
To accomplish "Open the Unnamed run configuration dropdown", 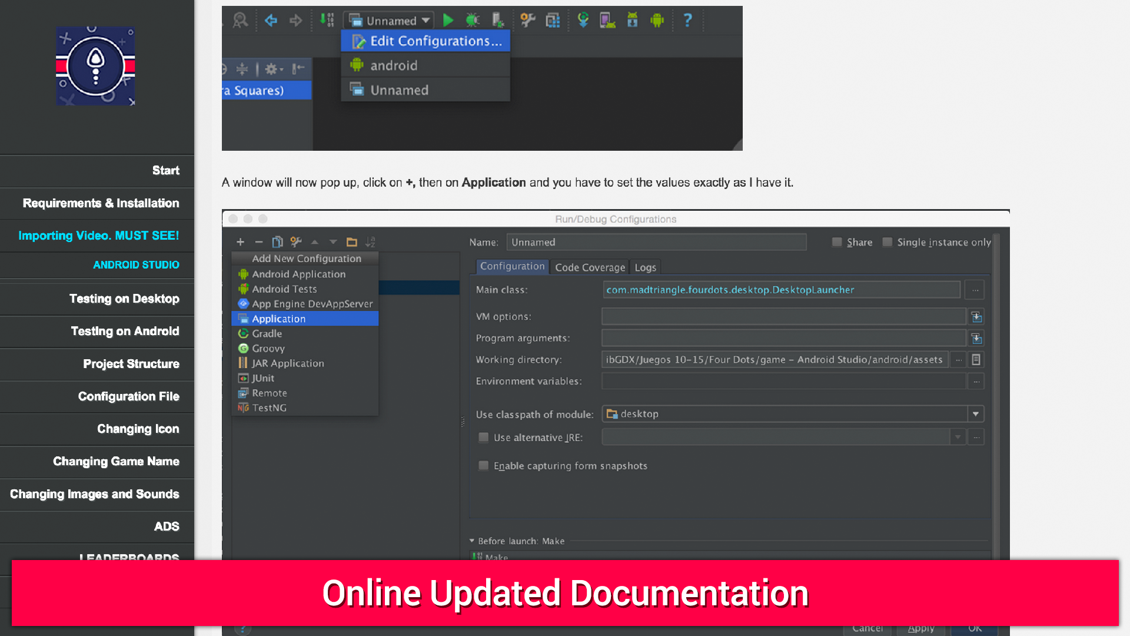I will (x=390, y=21).
